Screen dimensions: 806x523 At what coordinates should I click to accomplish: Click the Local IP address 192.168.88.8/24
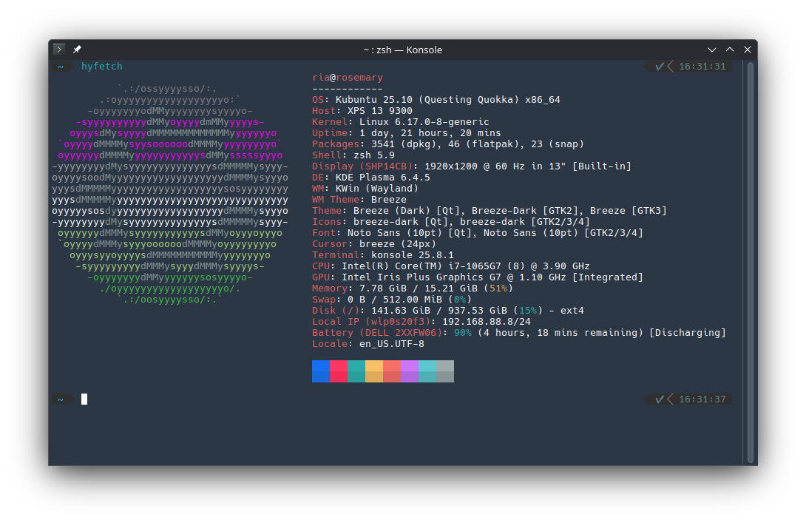pyautogui.click(x=487, y=322)
